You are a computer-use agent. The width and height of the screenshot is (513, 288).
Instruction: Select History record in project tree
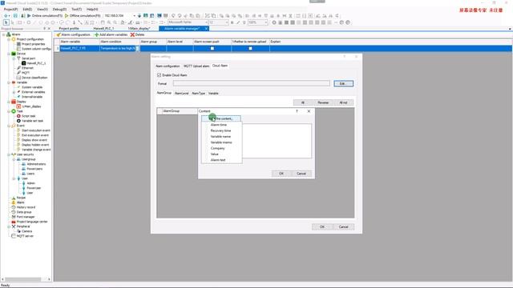(26, 207)
